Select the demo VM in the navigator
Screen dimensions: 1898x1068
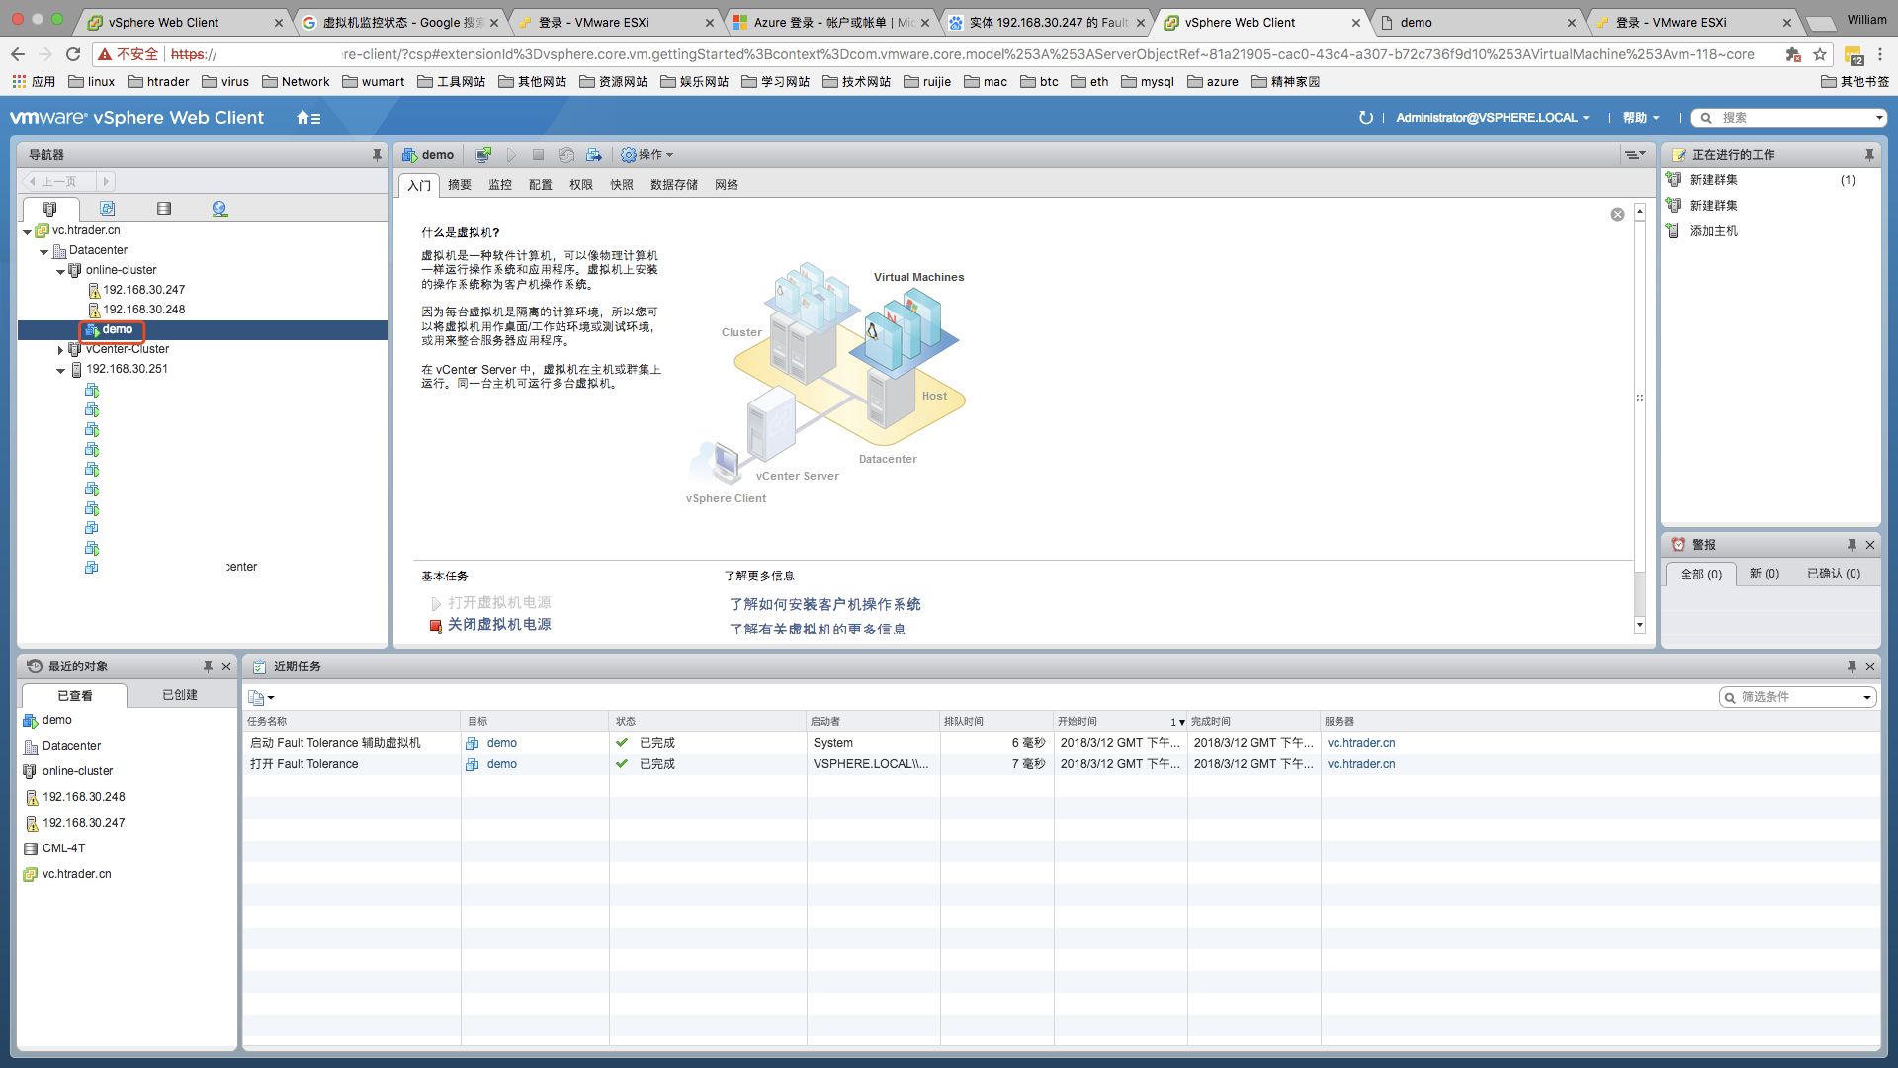click(x=117, y=329)
